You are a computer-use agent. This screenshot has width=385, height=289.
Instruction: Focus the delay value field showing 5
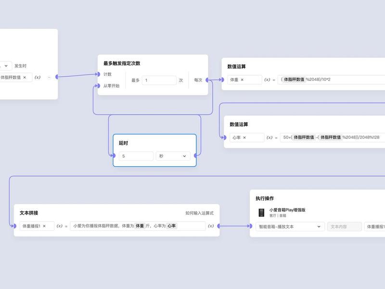pyautogui.click(x=136, y=156)
